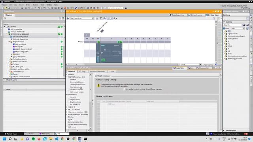Toggle the Filter checkbox in hardware catalog
Viewport: 253px width, 142px height.
224,28
